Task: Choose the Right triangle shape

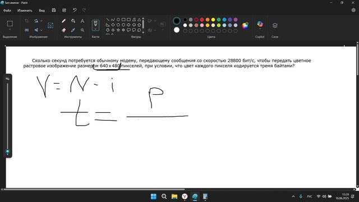Action: coord(108,25)
